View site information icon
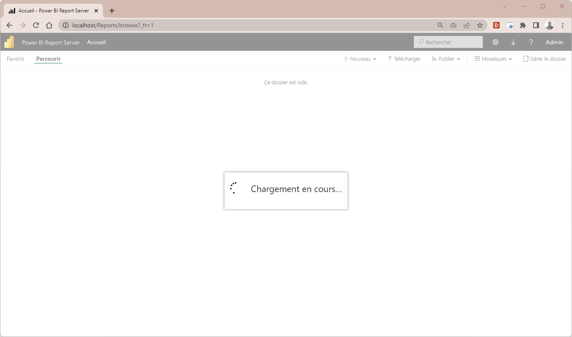This screenshot has height=337, width=572. 65,25
